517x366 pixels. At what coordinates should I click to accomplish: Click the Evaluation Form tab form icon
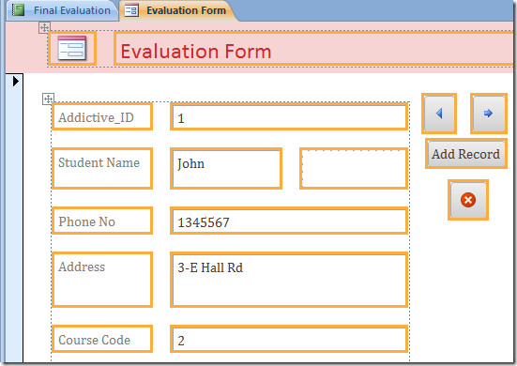[131, 10]
